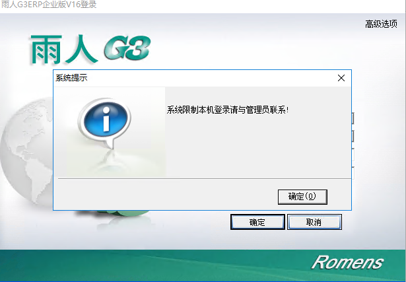The height and width of the screenshot is (282, 406).
Task: Click the 系统提示 dialog title
Action: 71,78
